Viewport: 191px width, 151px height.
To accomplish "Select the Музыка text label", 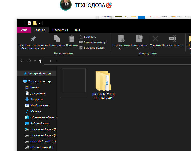I will (36, 111).
